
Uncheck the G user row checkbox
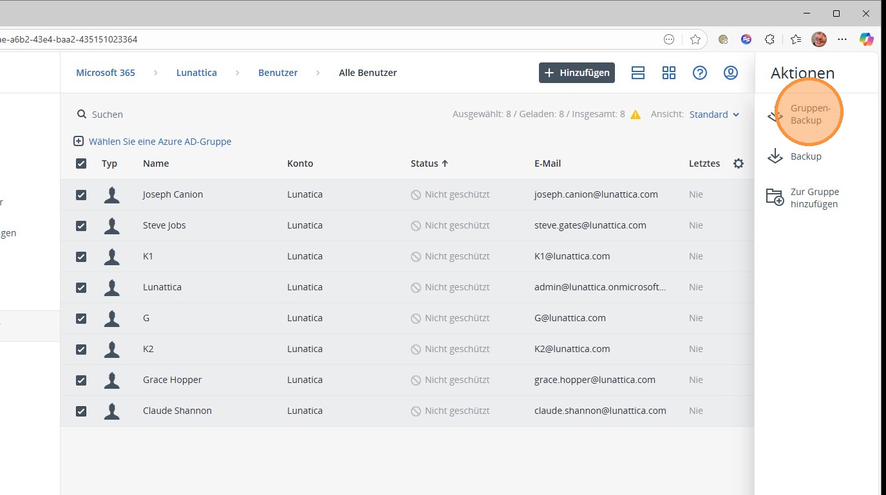pos(81,318)
